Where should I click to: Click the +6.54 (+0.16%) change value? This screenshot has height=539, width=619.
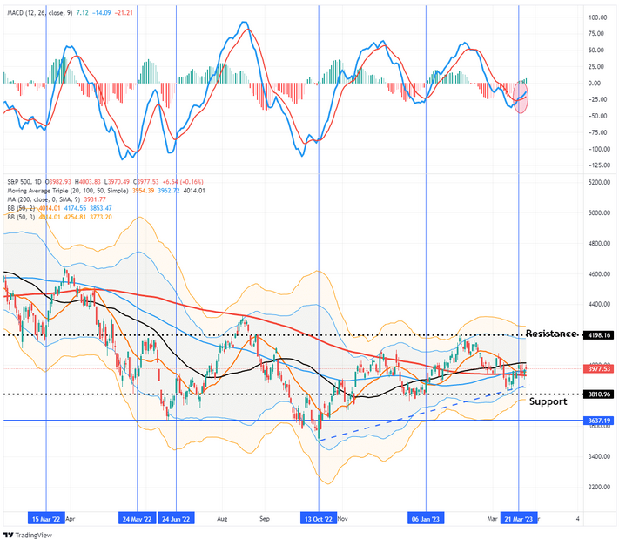click(x=182, y=182)
